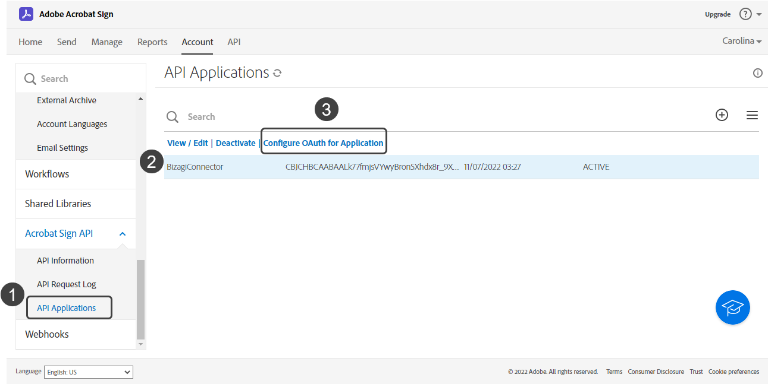The height and width of the screenshot is (384, 768).
Task: Click the info icon beside API Applications
Action: click(757, 73)
